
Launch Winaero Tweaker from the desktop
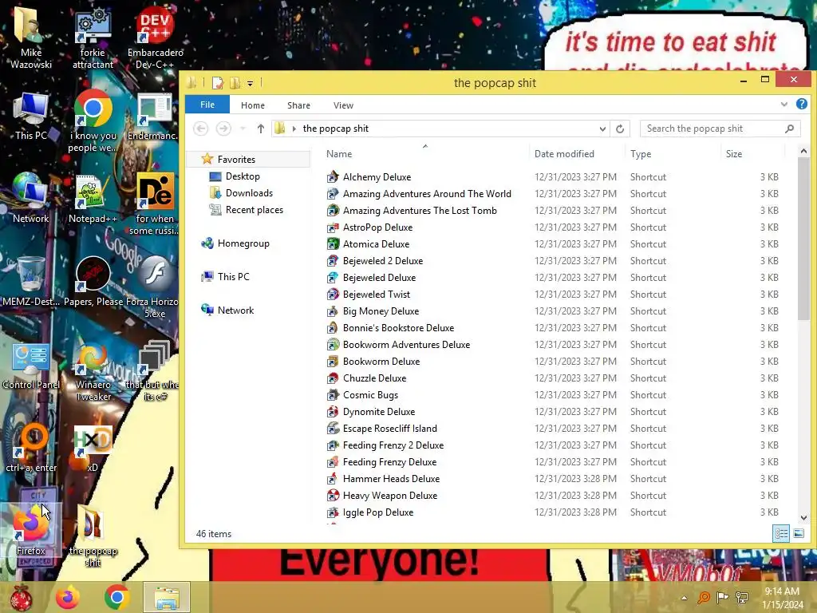pyautogui.click(x=93, y=370)
